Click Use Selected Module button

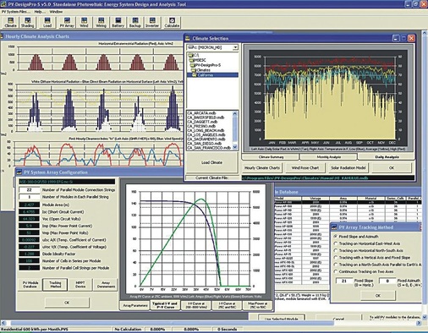[x=281, y=319]
